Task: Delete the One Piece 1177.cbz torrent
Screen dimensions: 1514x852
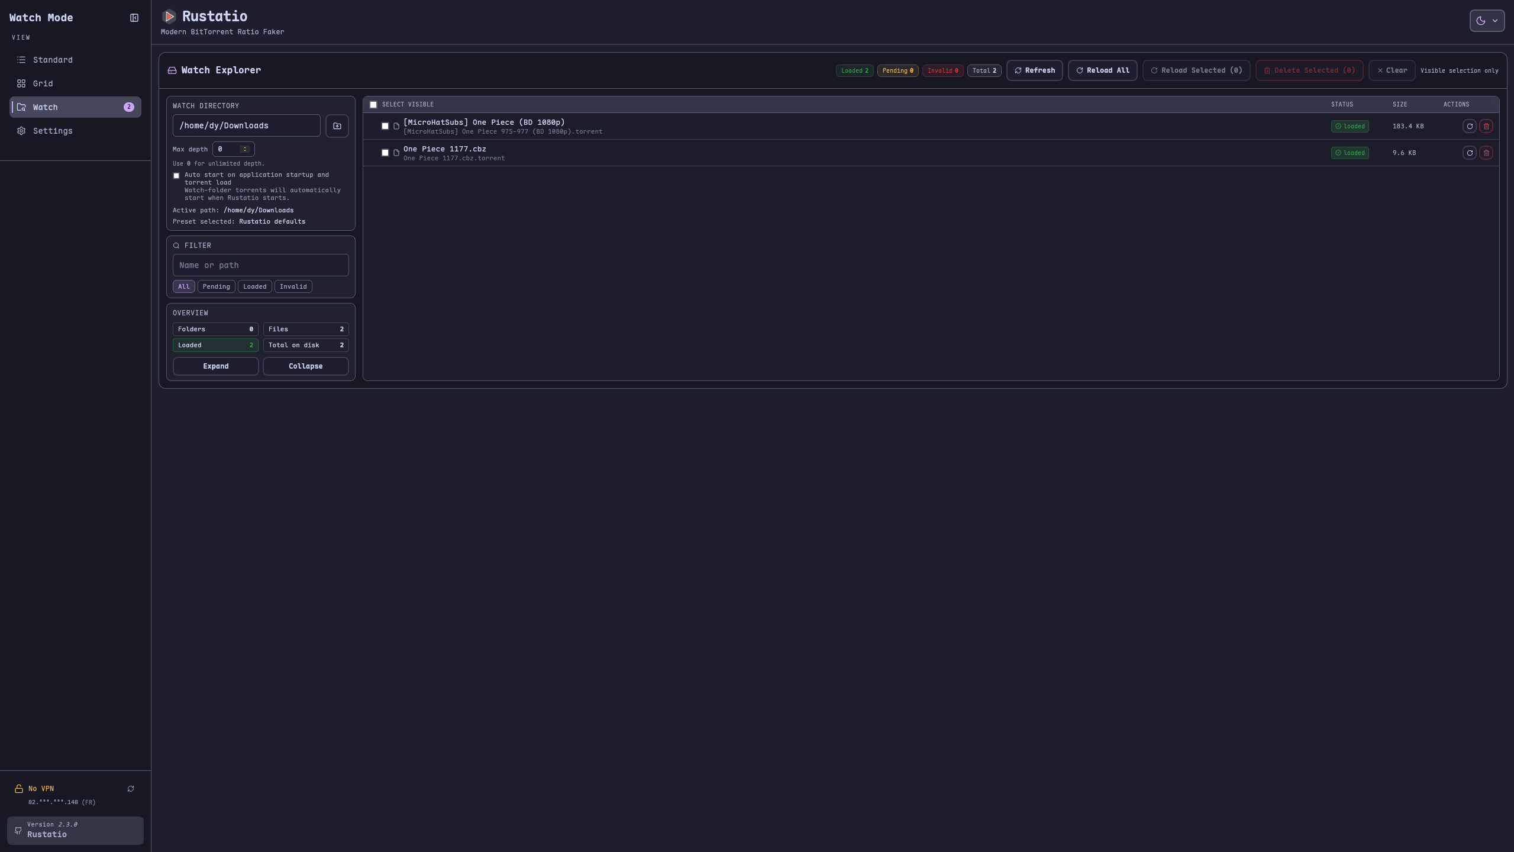Action: point(1487,153)
